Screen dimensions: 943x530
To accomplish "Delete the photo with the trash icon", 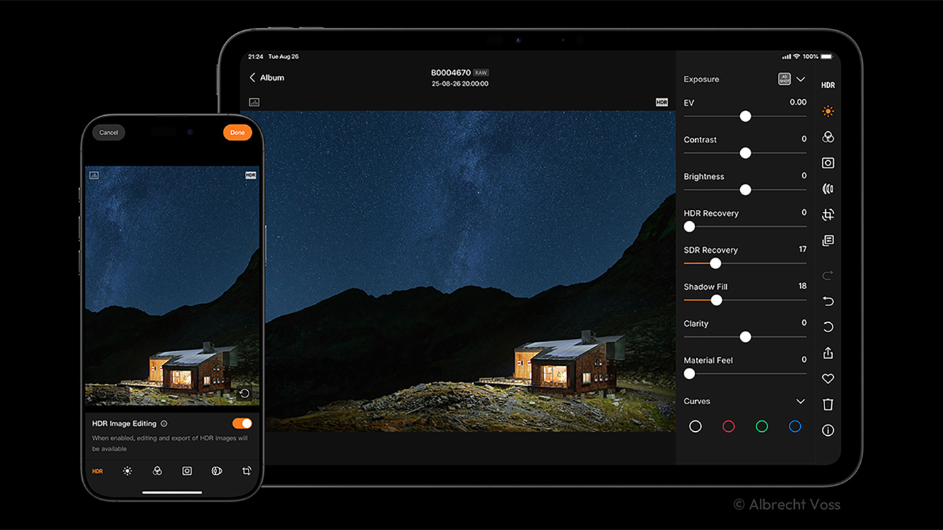I will (x=828, y=404).
